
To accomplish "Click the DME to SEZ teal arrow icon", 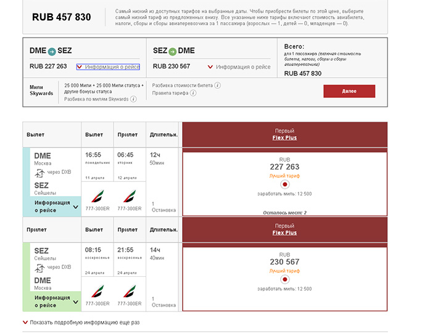I will click(x=52, y=51).
